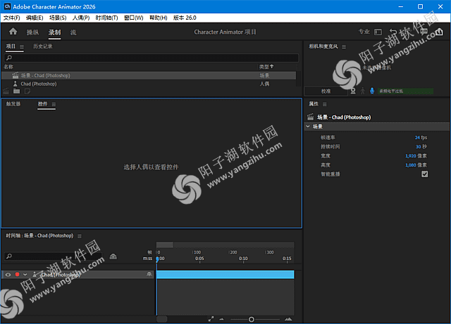Click puppet icon in Chad timeline track

tap(35, 274)
